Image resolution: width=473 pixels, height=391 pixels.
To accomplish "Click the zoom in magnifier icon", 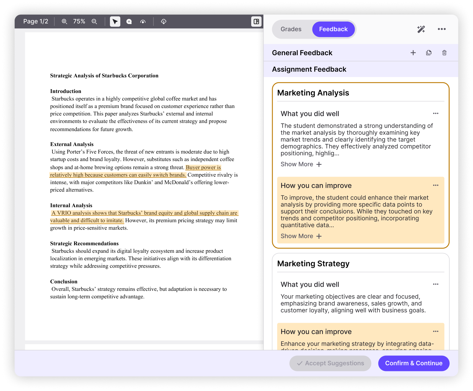I will (64, 22).
